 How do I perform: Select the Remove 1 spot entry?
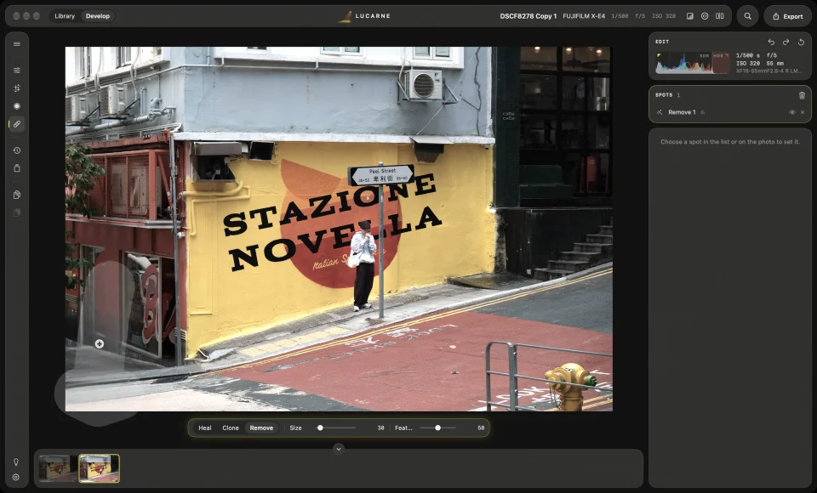pos(730,112)
